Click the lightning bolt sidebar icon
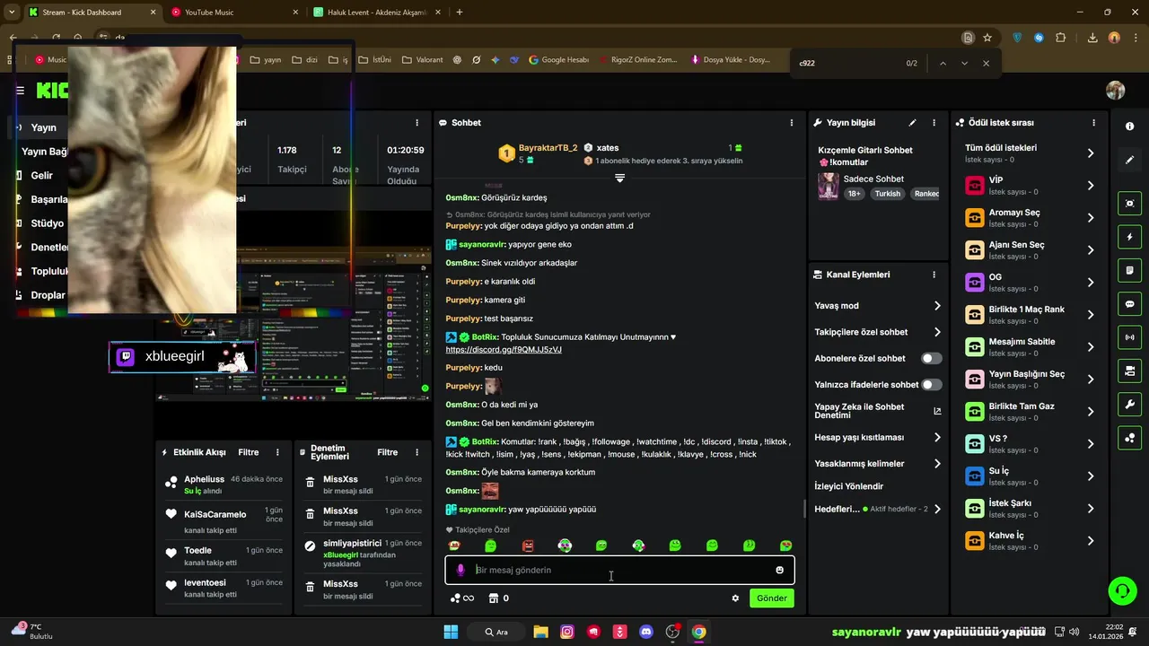The width and height of the screenshot is (1149, 646). point(1130,237)
